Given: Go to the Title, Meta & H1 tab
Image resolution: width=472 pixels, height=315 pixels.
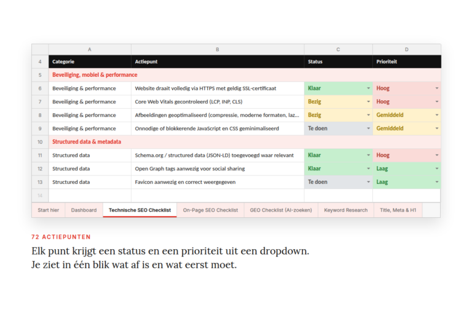Looking at the screenshot, I should [398, 210].
